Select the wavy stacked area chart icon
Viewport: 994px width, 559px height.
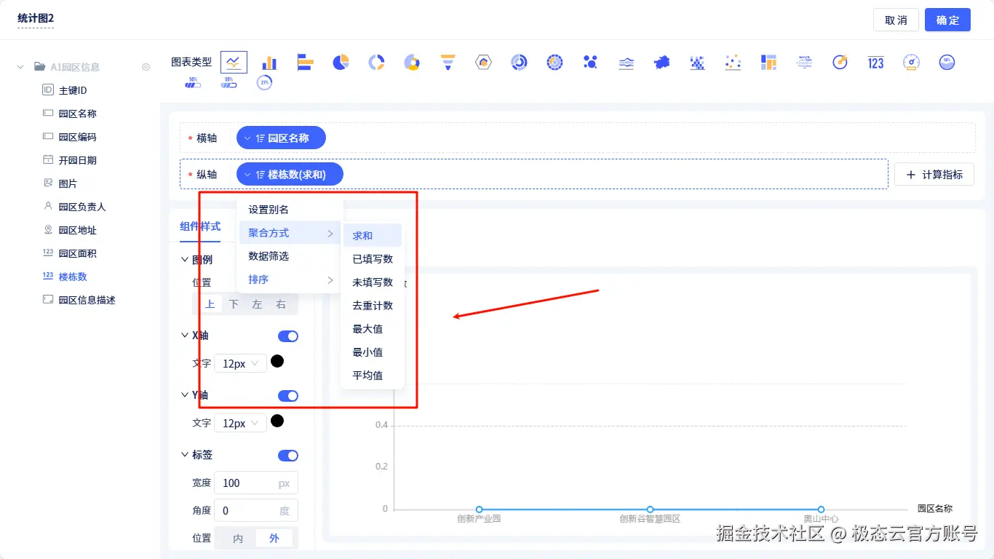626,63
